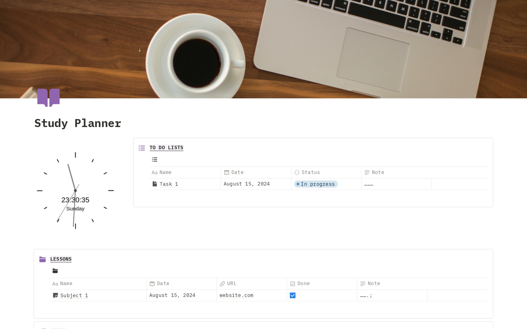Screen dimensions: 527x329
Task: Click the Note icon in the Lessons table header
Action: click(x=362, y=283)
